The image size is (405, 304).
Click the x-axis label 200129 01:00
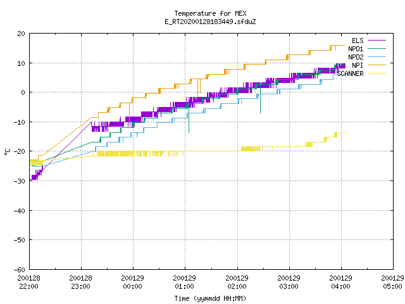(x=184, y=282)
